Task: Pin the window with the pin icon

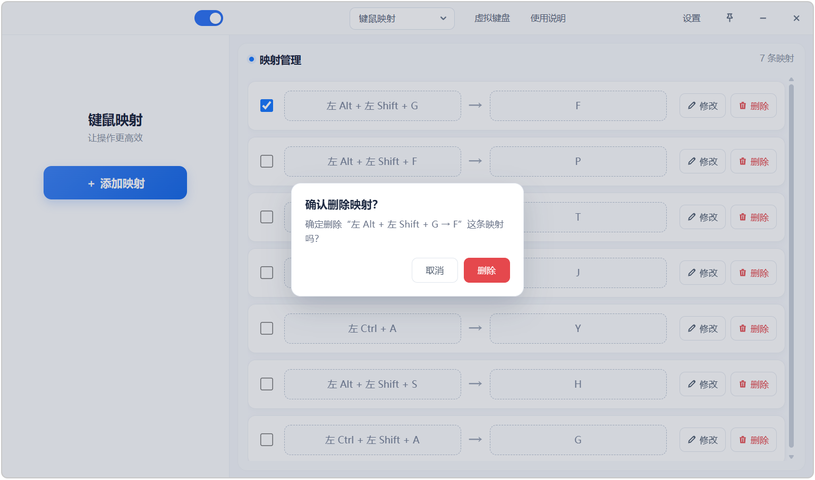Action: [x=729, y=18]
